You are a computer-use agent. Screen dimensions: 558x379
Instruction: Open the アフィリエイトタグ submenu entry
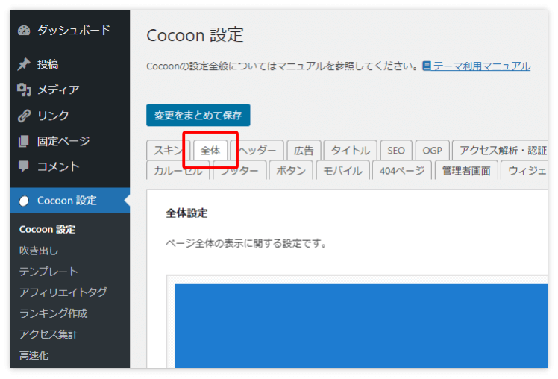(x=63, y=292)
